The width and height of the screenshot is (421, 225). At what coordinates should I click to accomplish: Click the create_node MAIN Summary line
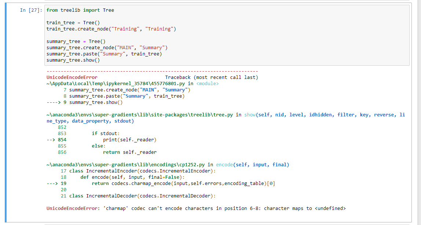tap(106, 47)
